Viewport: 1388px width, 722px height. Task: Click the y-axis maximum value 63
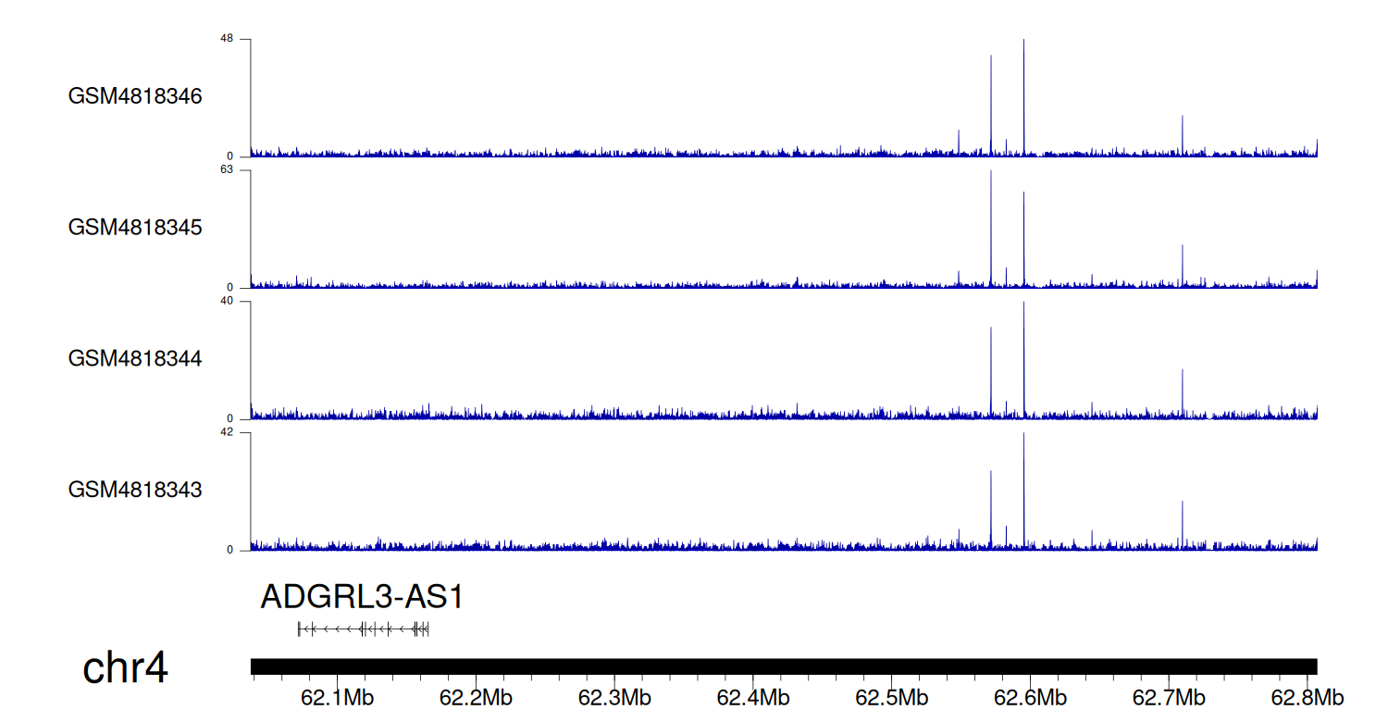tap(227, 170)
